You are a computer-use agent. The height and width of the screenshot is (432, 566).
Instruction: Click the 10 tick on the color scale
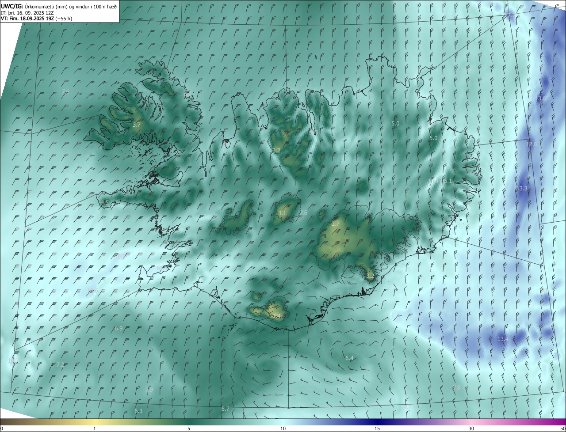283,428
